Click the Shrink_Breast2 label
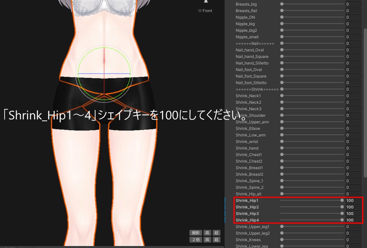Image resolution: width=367 pixels, height=248 pixels. pyautogui.click(x=249, y=175)
